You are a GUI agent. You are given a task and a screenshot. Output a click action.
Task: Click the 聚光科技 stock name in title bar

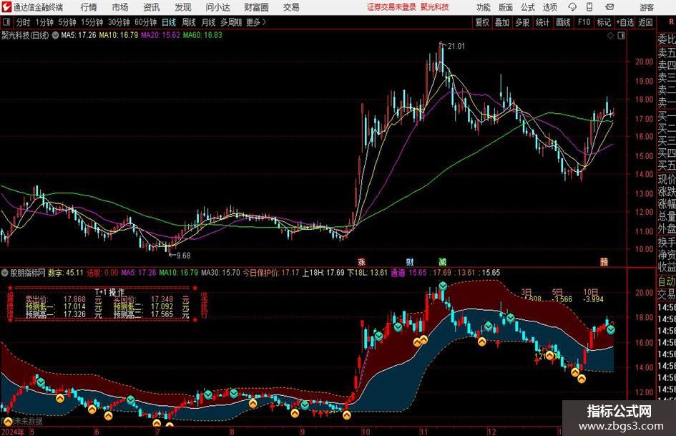435,7
